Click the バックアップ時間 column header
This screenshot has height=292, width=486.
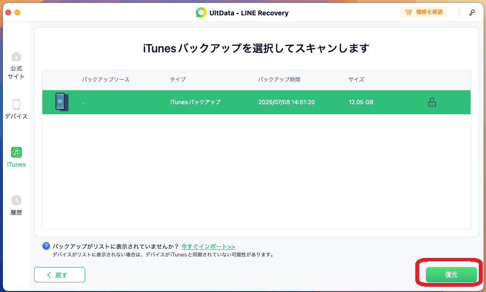(x=279, y=80)
